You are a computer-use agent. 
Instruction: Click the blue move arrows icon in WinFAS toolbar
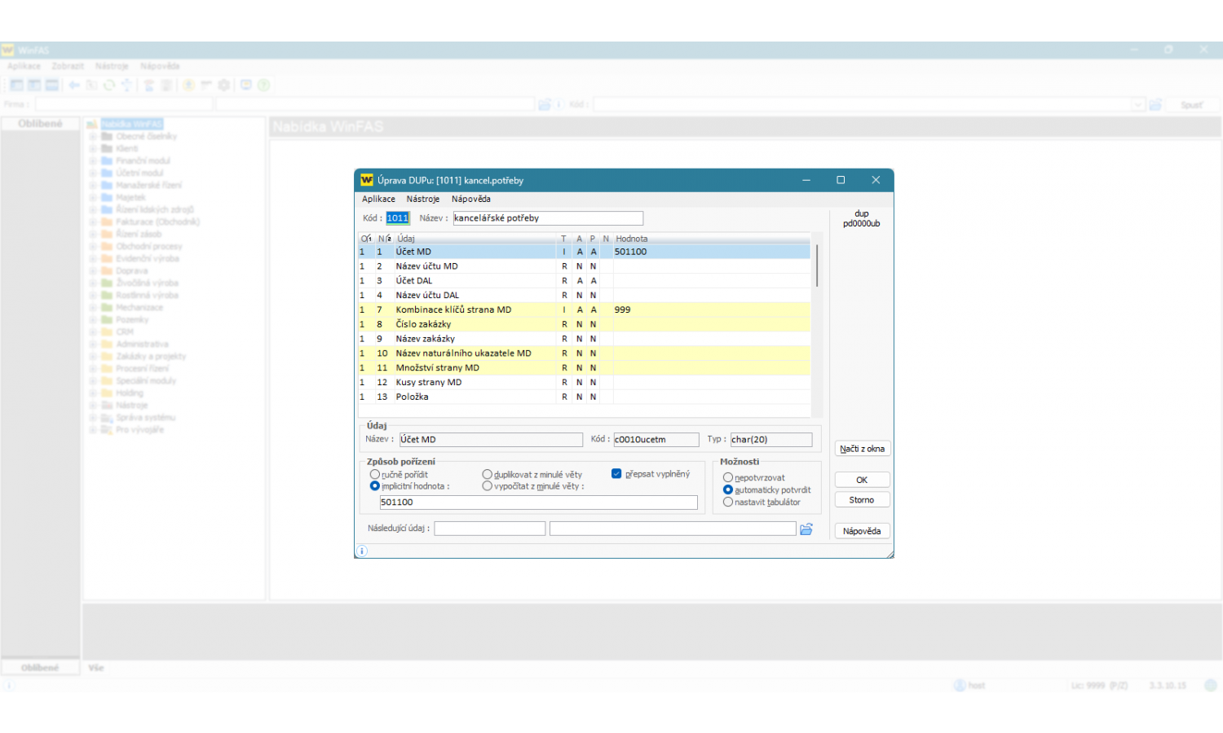point(126,85)
